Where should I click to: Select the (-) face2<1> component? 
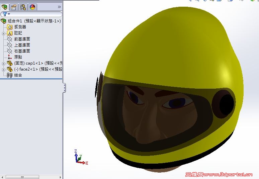(x=38, y=69)
